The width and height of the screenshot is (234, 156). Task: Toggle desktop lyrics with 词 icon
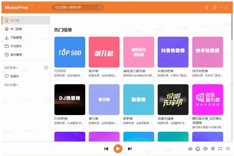pyautogui.click(x=213, y=149)
